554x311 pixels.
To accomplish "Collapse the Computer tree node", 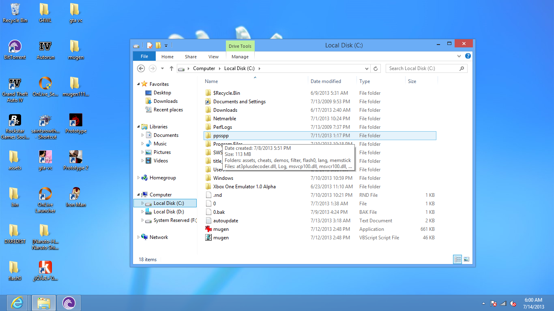I will click(x=139, y=195).
